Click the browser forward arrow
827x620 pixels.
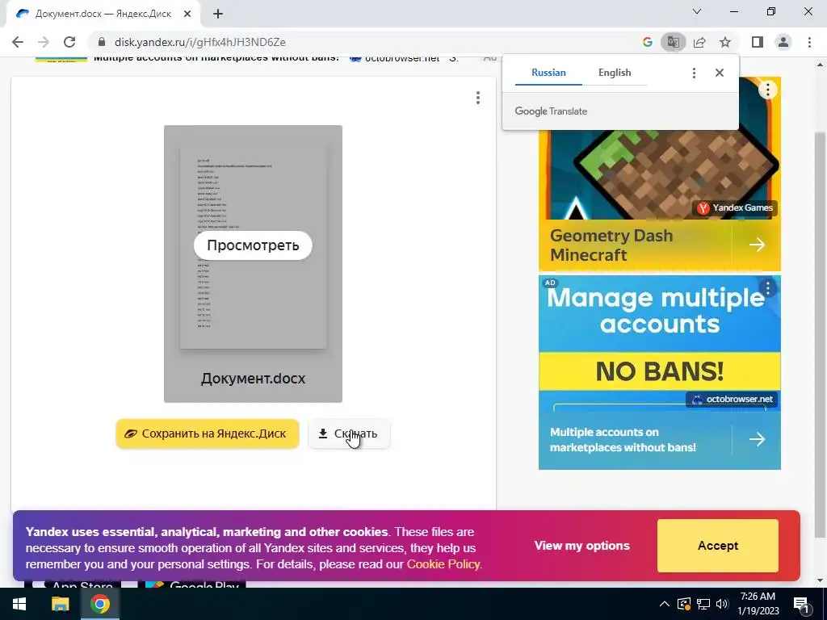(x=44, y=42)
